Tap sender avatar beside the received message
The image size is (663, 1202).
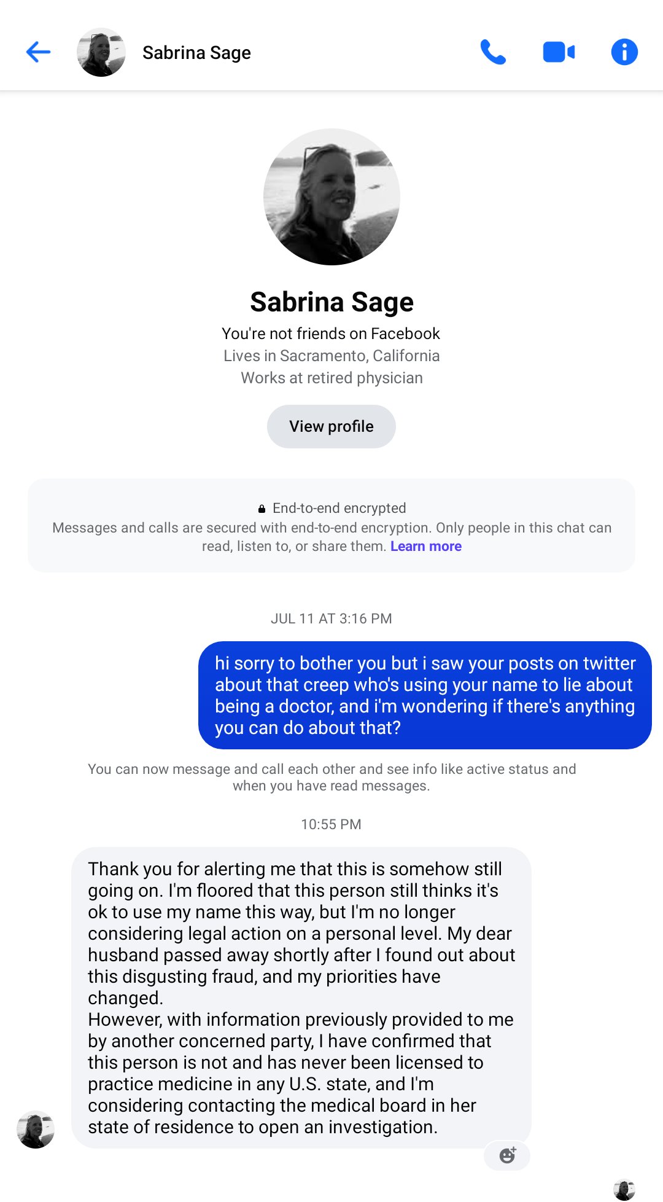pyautogui.click(x=36, y=1129)
